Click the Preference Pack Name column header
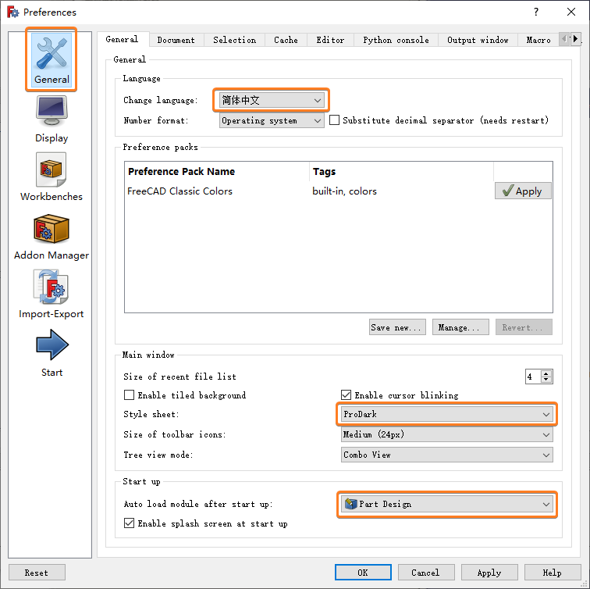 [x=217, y=171]
